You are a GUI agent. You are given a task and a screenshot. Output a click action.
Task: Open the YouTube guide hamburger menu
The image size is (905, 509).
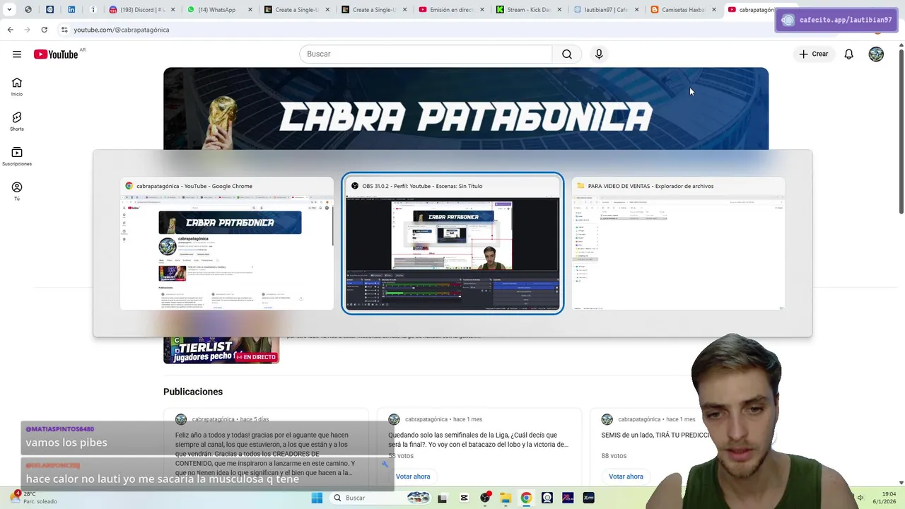[x=16, y=54]
